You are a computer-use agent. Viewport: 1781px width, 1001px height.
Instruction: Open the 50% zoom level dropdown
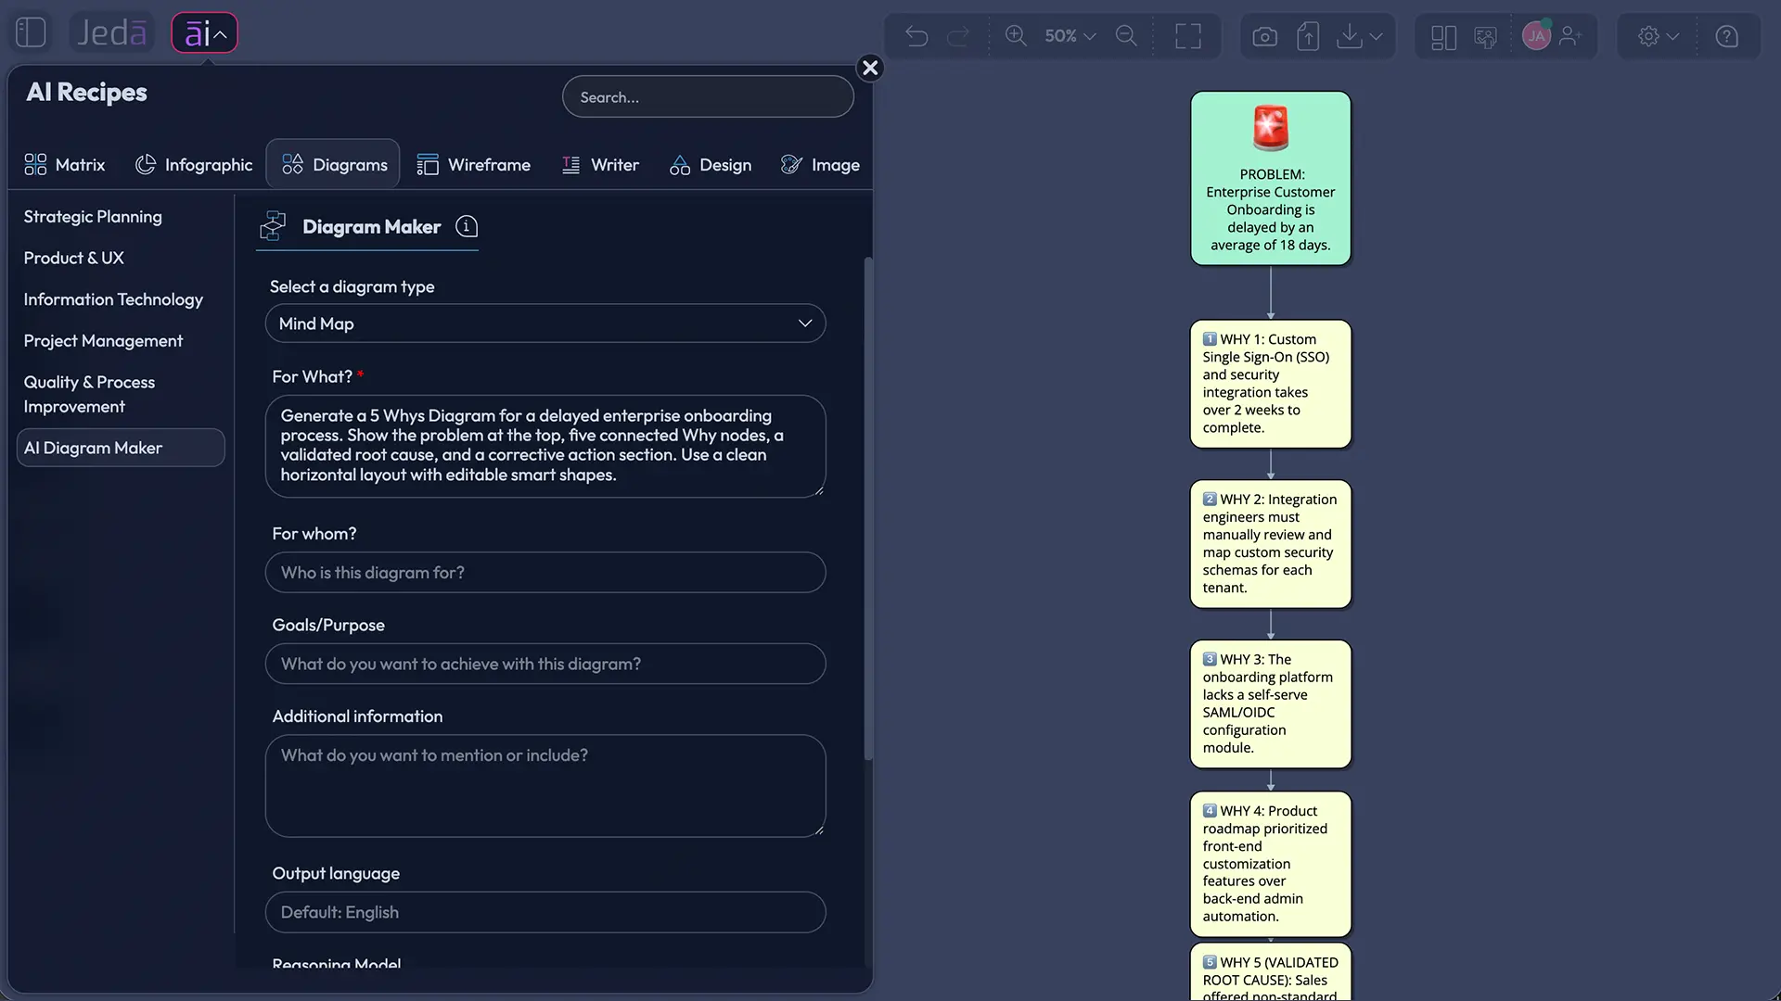point(1070,36)
